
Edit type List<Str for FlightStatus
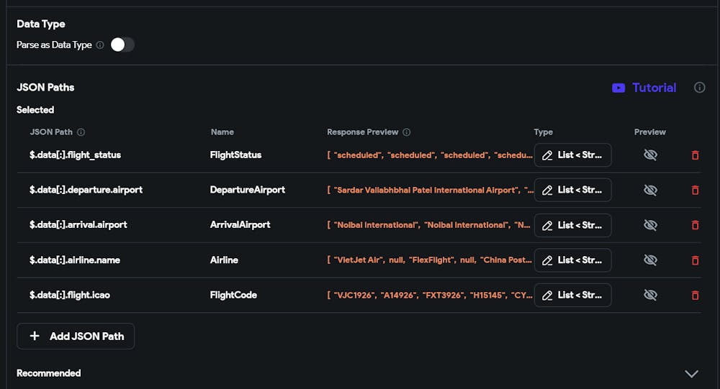[572, 155]
